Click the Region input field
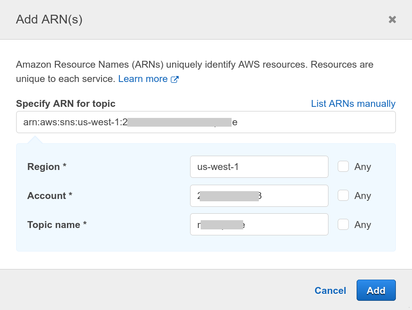The image size is (412, 310). coord(259,167)
